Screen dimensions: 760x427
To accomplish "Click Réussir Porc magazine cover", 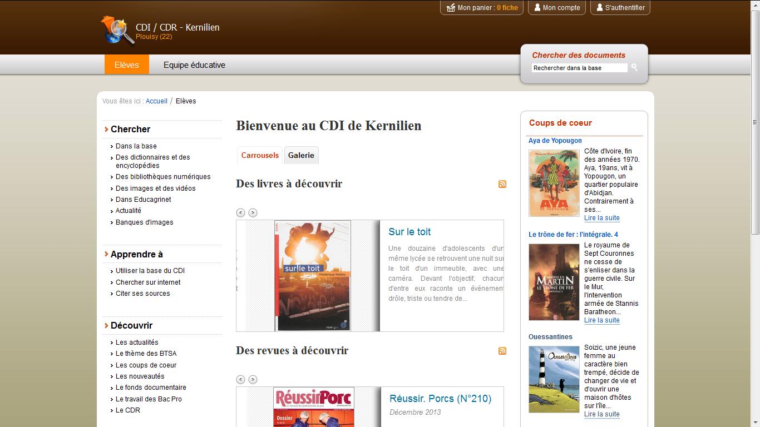I will 314,407.
